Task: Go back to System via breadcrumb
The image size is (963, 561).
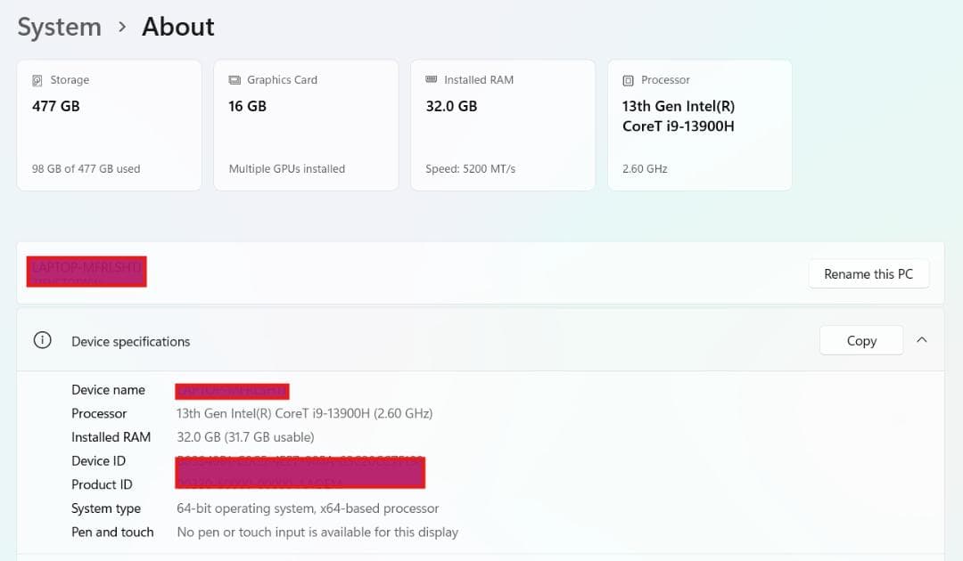Action: coord(59,28)
